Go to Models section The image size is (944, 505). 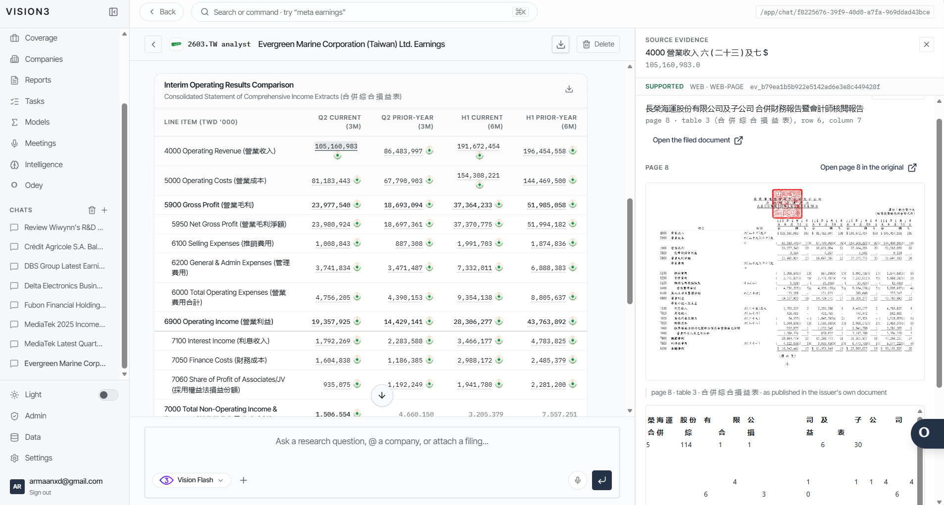click(37, 122)
